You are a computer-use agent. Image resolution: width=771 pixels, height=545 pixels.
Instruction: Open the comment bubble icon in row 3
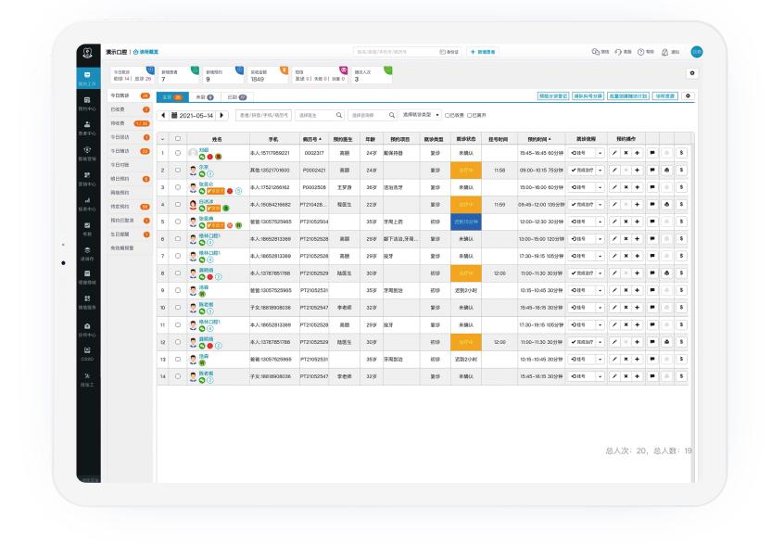(x=652, y=187)
